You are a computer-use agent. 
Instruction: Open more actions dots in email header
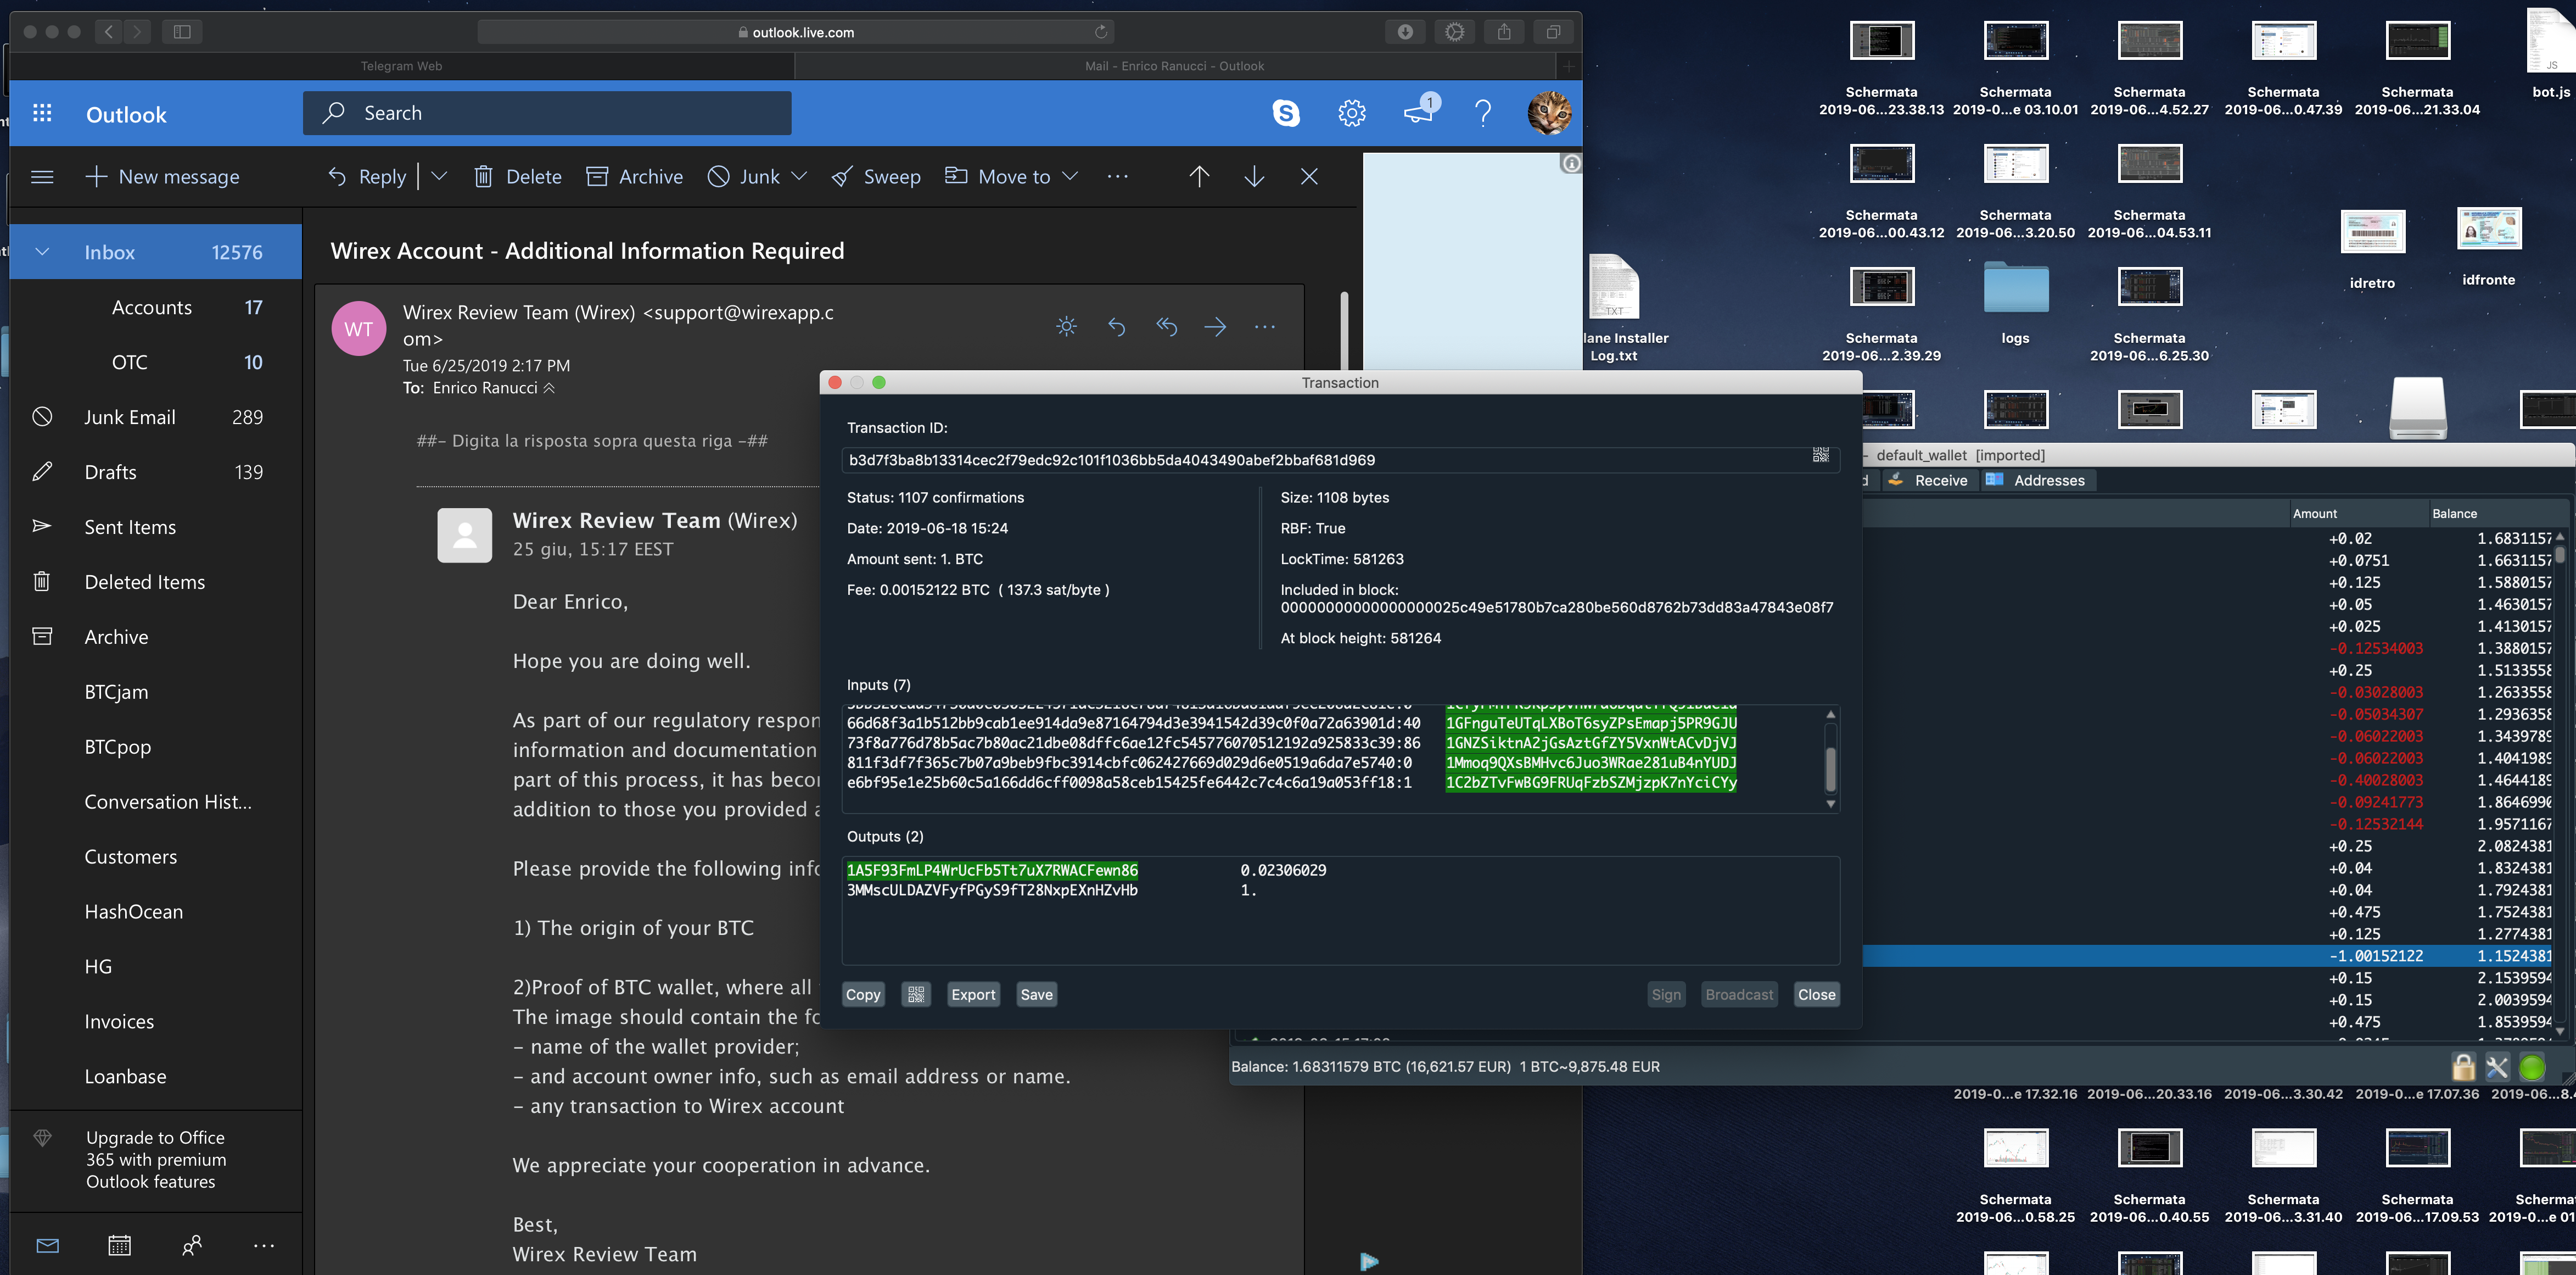coord(1265,326)
